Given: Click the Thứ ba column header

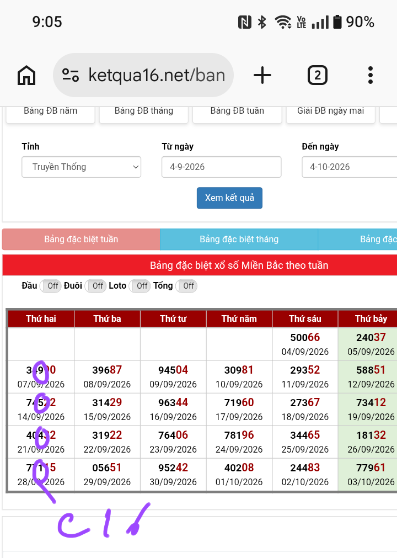Looking at the screenshot, I should point(107,318).
